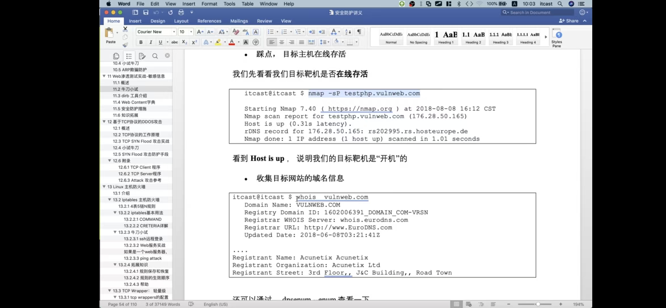Go to 11.3 dirb 工具介绍 in outline
The width and height of the screenshot is (666, 308).
[x=130, y=96]
